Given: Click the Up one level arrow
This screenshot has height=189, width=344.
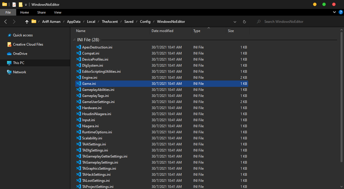Looking at the screenshot, I should point(27,22).
